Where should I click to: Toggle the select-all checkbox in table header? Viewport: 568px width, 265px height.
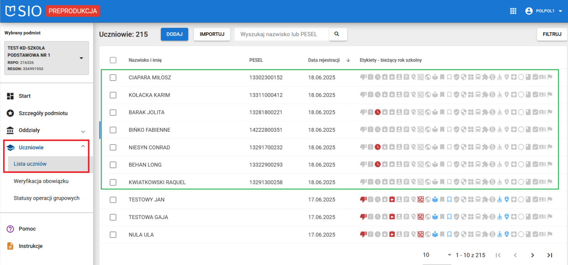tap(113, 60)
